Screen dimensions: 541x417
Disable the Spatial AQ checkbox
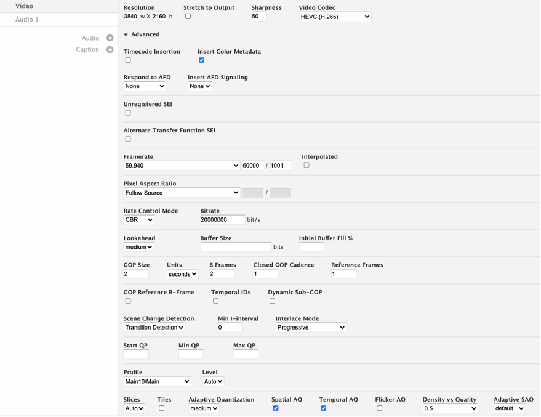pos(276,408)
